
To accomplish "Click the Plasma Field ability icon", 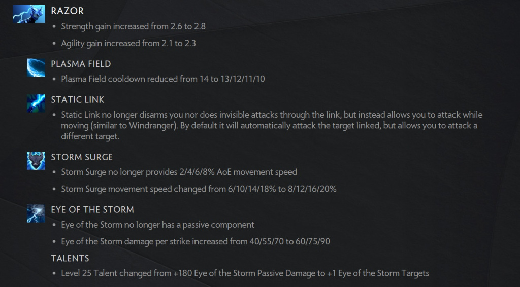I will coord(36,67).
